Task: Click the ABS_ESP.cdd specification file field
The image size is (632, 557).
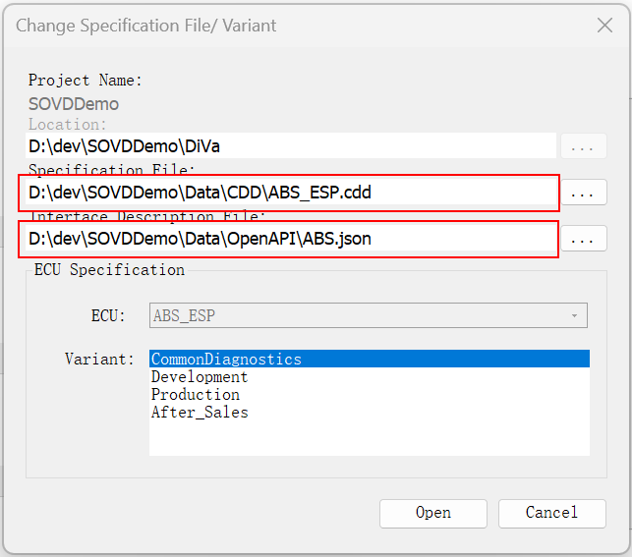Action: [289, 193]
